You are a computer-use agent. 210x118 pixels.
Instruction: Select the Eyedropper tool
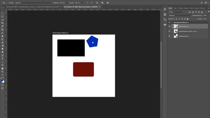(2, 26)
